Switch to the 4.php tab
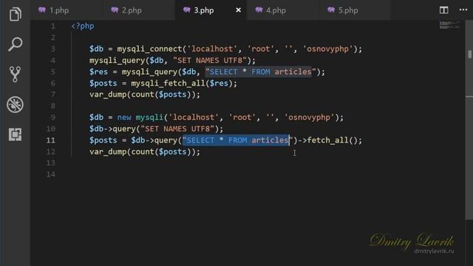The image size is (473, 266). point(283,10)
